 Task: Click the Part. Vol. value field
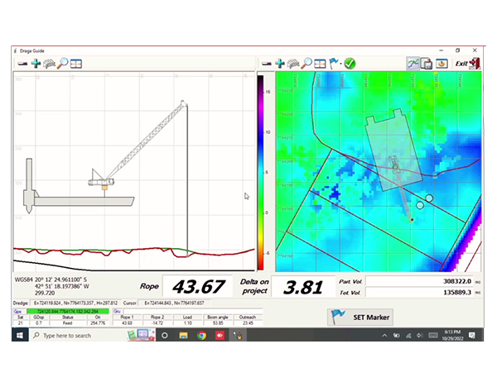pyautogui.click(x=423, y=281)
